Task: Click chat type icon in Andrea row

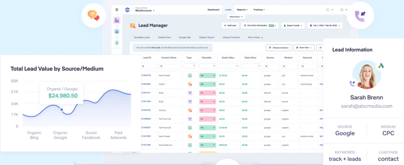Action: 190,111
